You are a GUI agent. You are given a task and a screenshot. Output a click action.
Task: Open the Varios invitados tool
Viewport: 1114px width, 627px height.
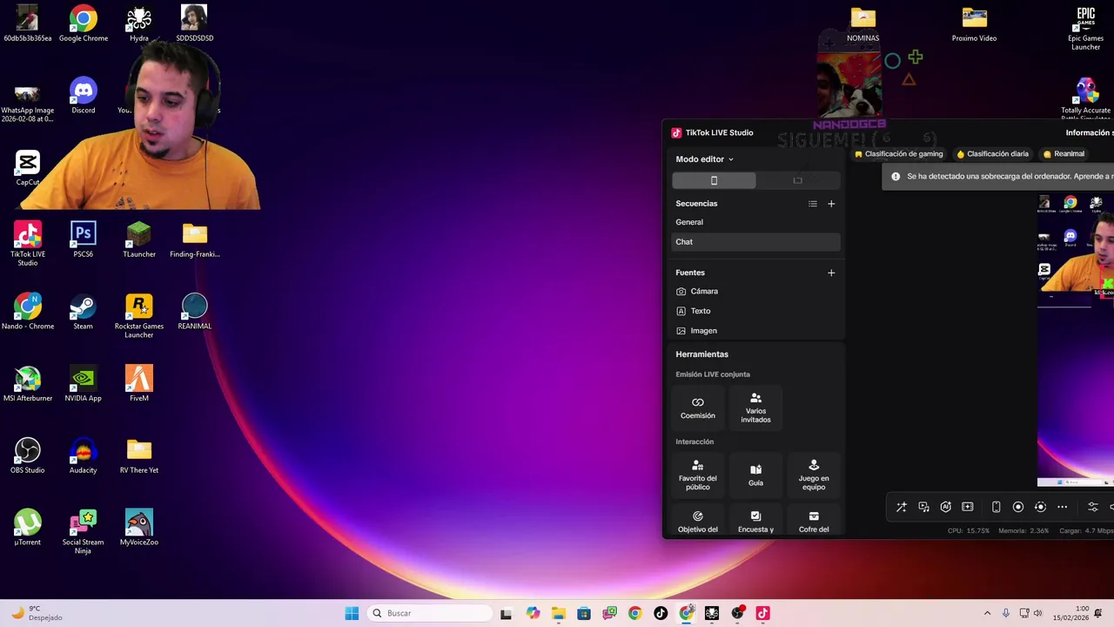click(755, 408)
